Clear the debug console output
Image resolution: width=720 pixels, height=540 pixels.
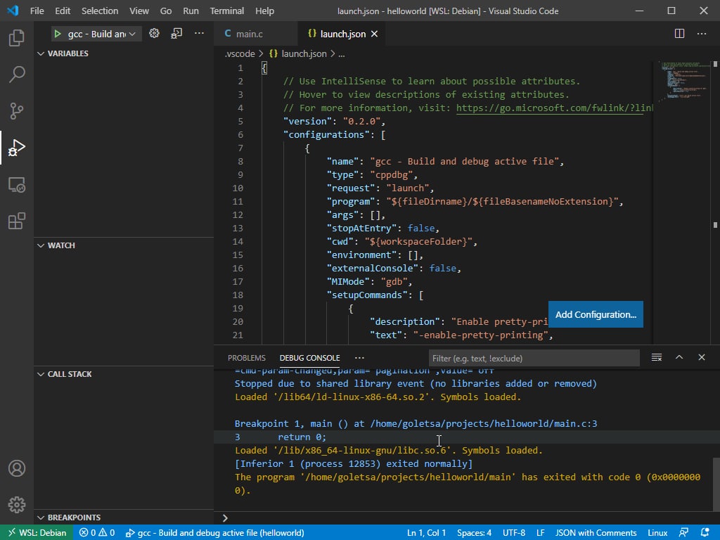657,358
